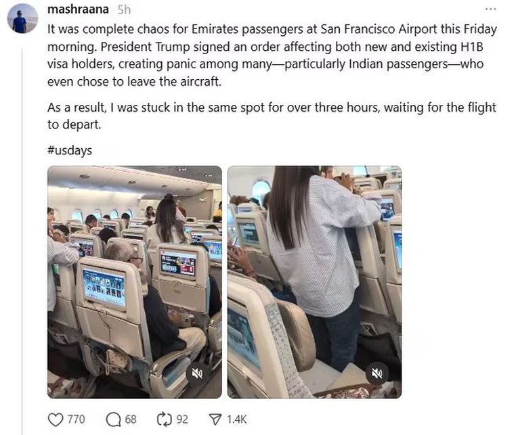Play the right video of the standing woman
Image resolution: width=518 pixels, height=435 pixels.
tap(314, 282)
